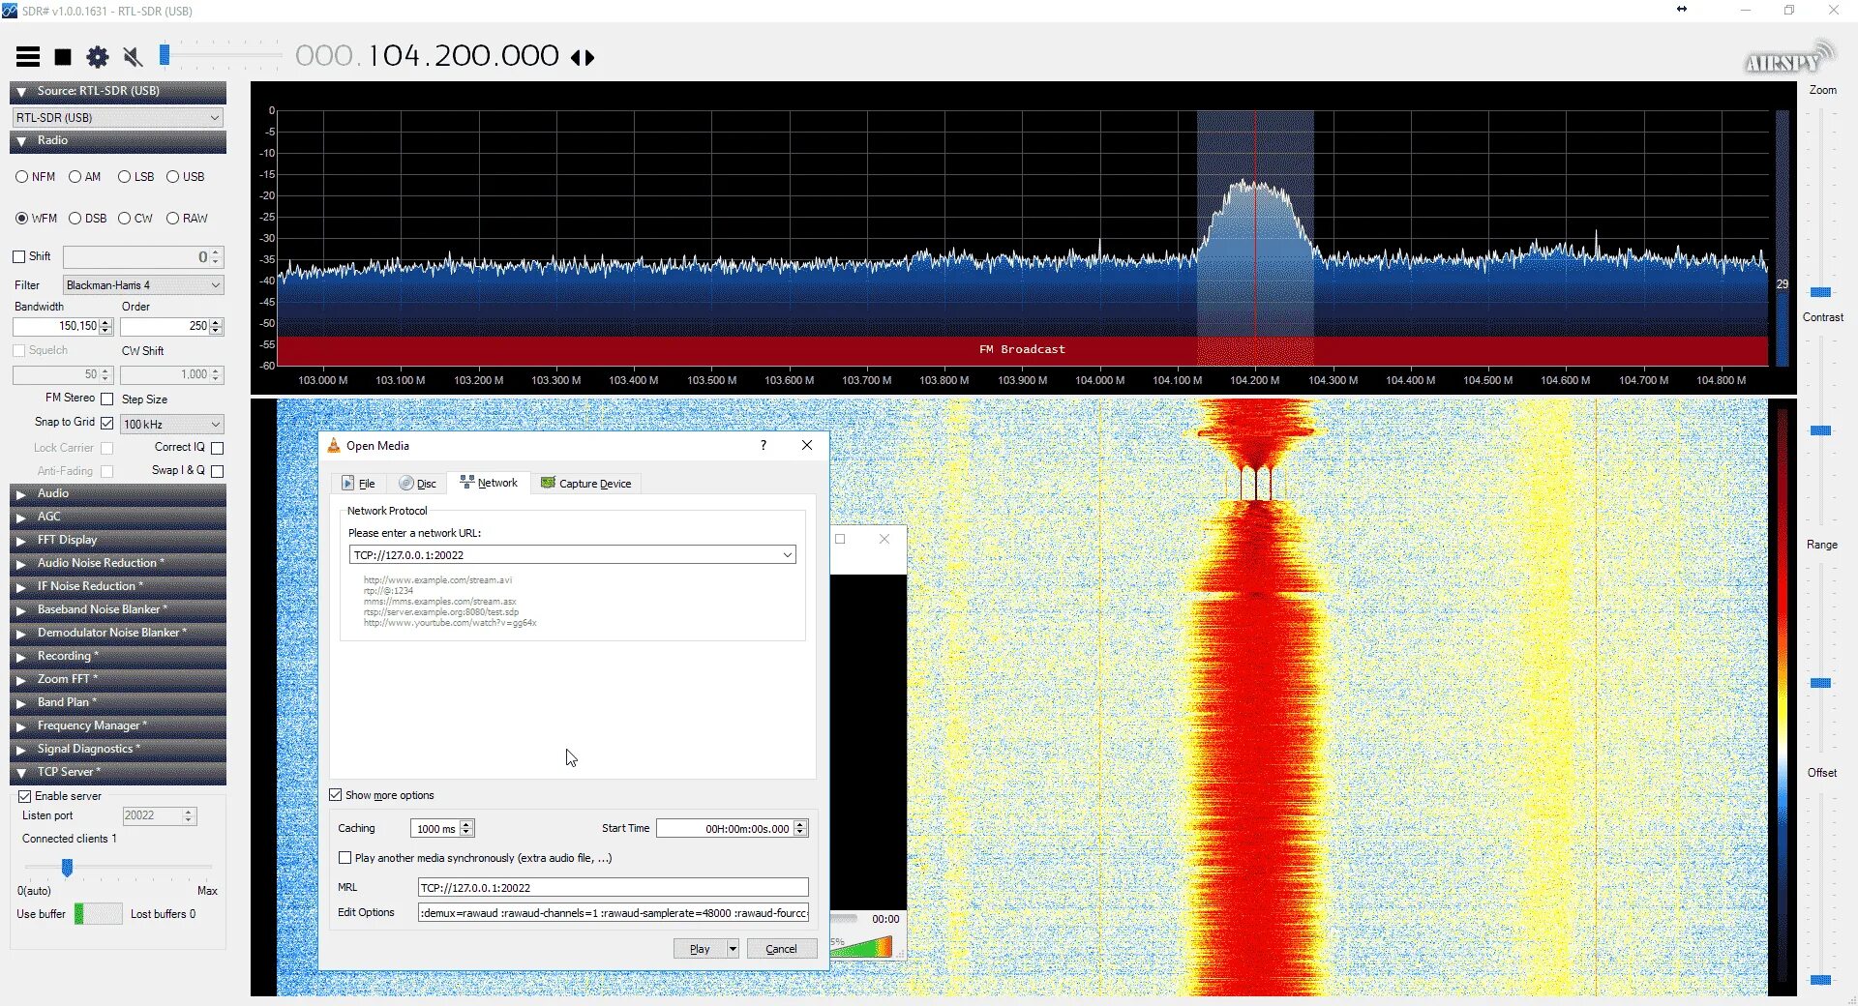Toggle Snap to Grid checkbox
1858x1006 pixels.
107,423
